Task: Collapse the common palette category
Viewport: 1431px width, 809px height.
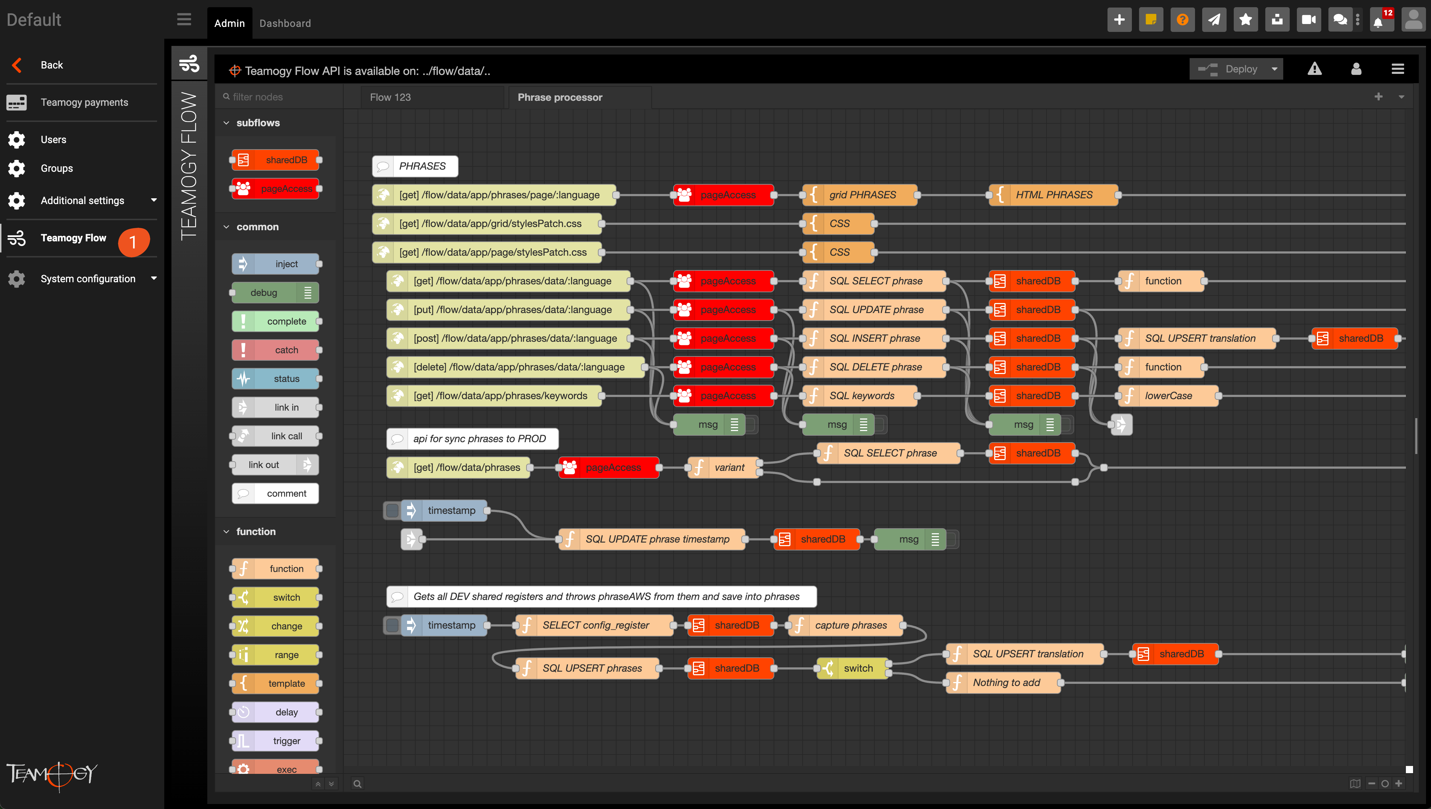Action: pos(226,227)
